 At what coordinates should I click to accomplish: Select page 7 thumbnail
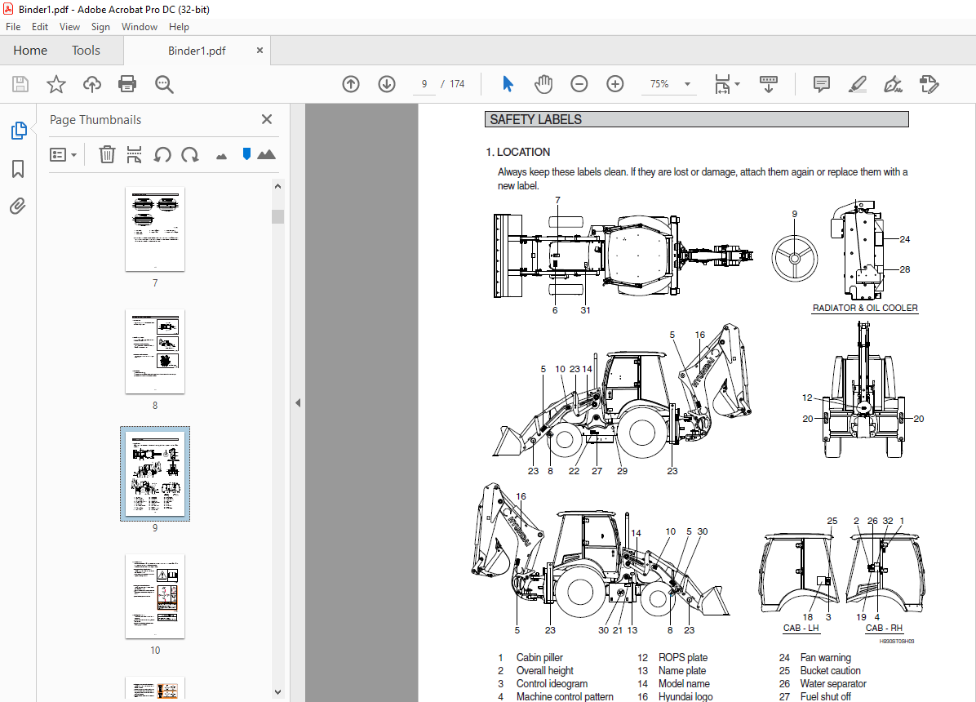(155, 229)
